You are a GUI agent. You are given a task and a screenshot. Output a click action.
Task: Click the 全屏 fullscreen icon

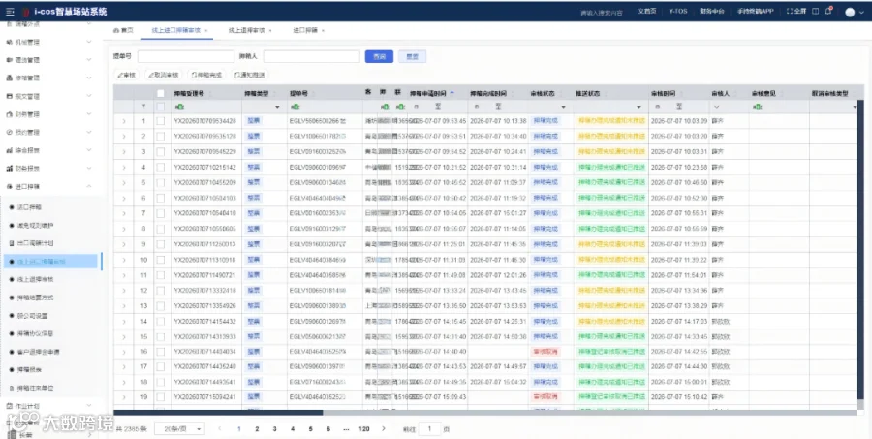[x=790, y=11]
